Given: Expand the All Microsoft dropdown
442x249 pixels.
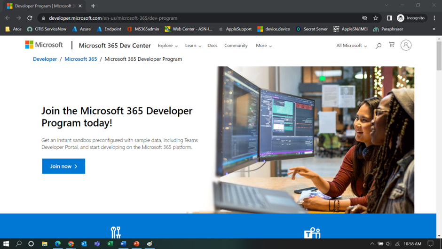Looking at the screenshot, I should (x=352, y=46).
